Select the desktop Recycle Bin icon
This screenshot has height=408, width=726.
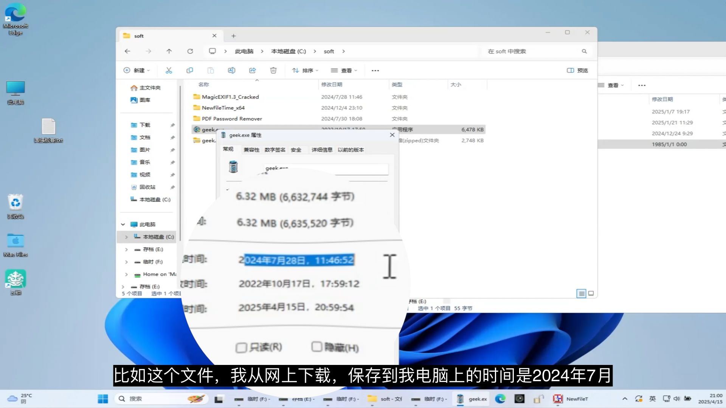tap(16, 206)
